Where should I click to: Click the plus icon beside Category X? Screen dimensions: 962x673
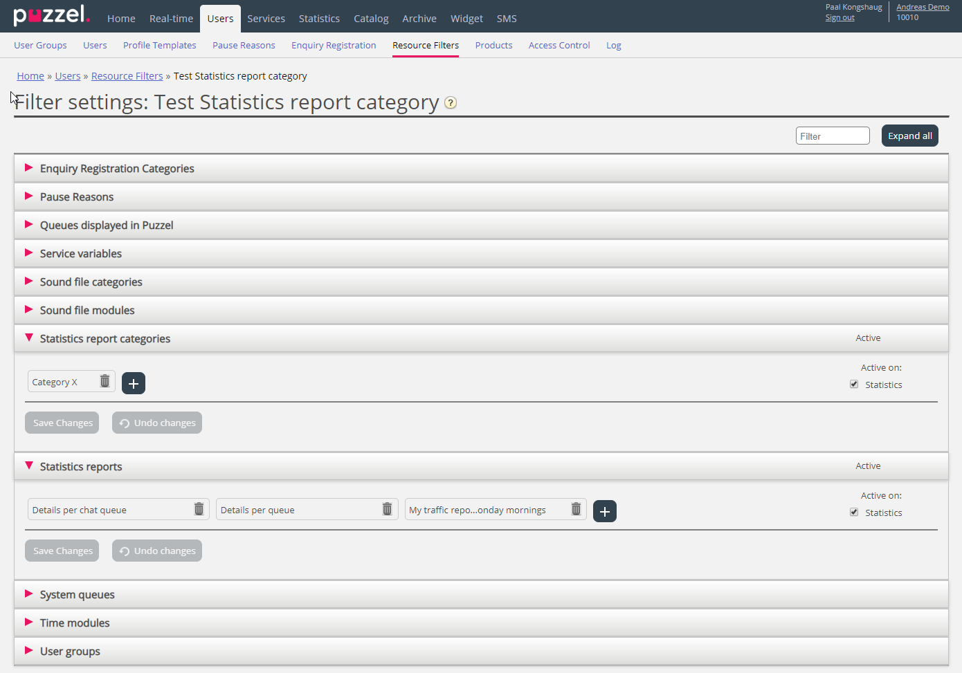tap(134, 383)
